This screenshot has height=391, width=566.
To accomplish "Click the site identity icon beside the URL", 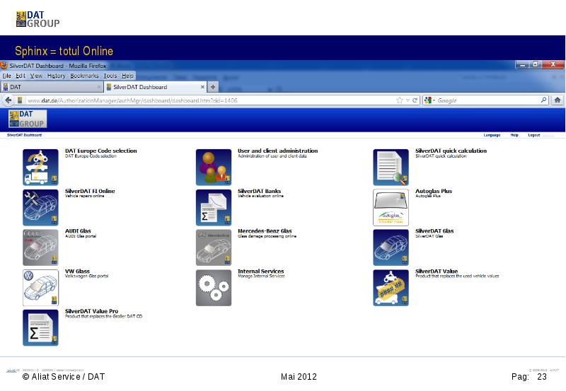I will (x=21, y=100).
